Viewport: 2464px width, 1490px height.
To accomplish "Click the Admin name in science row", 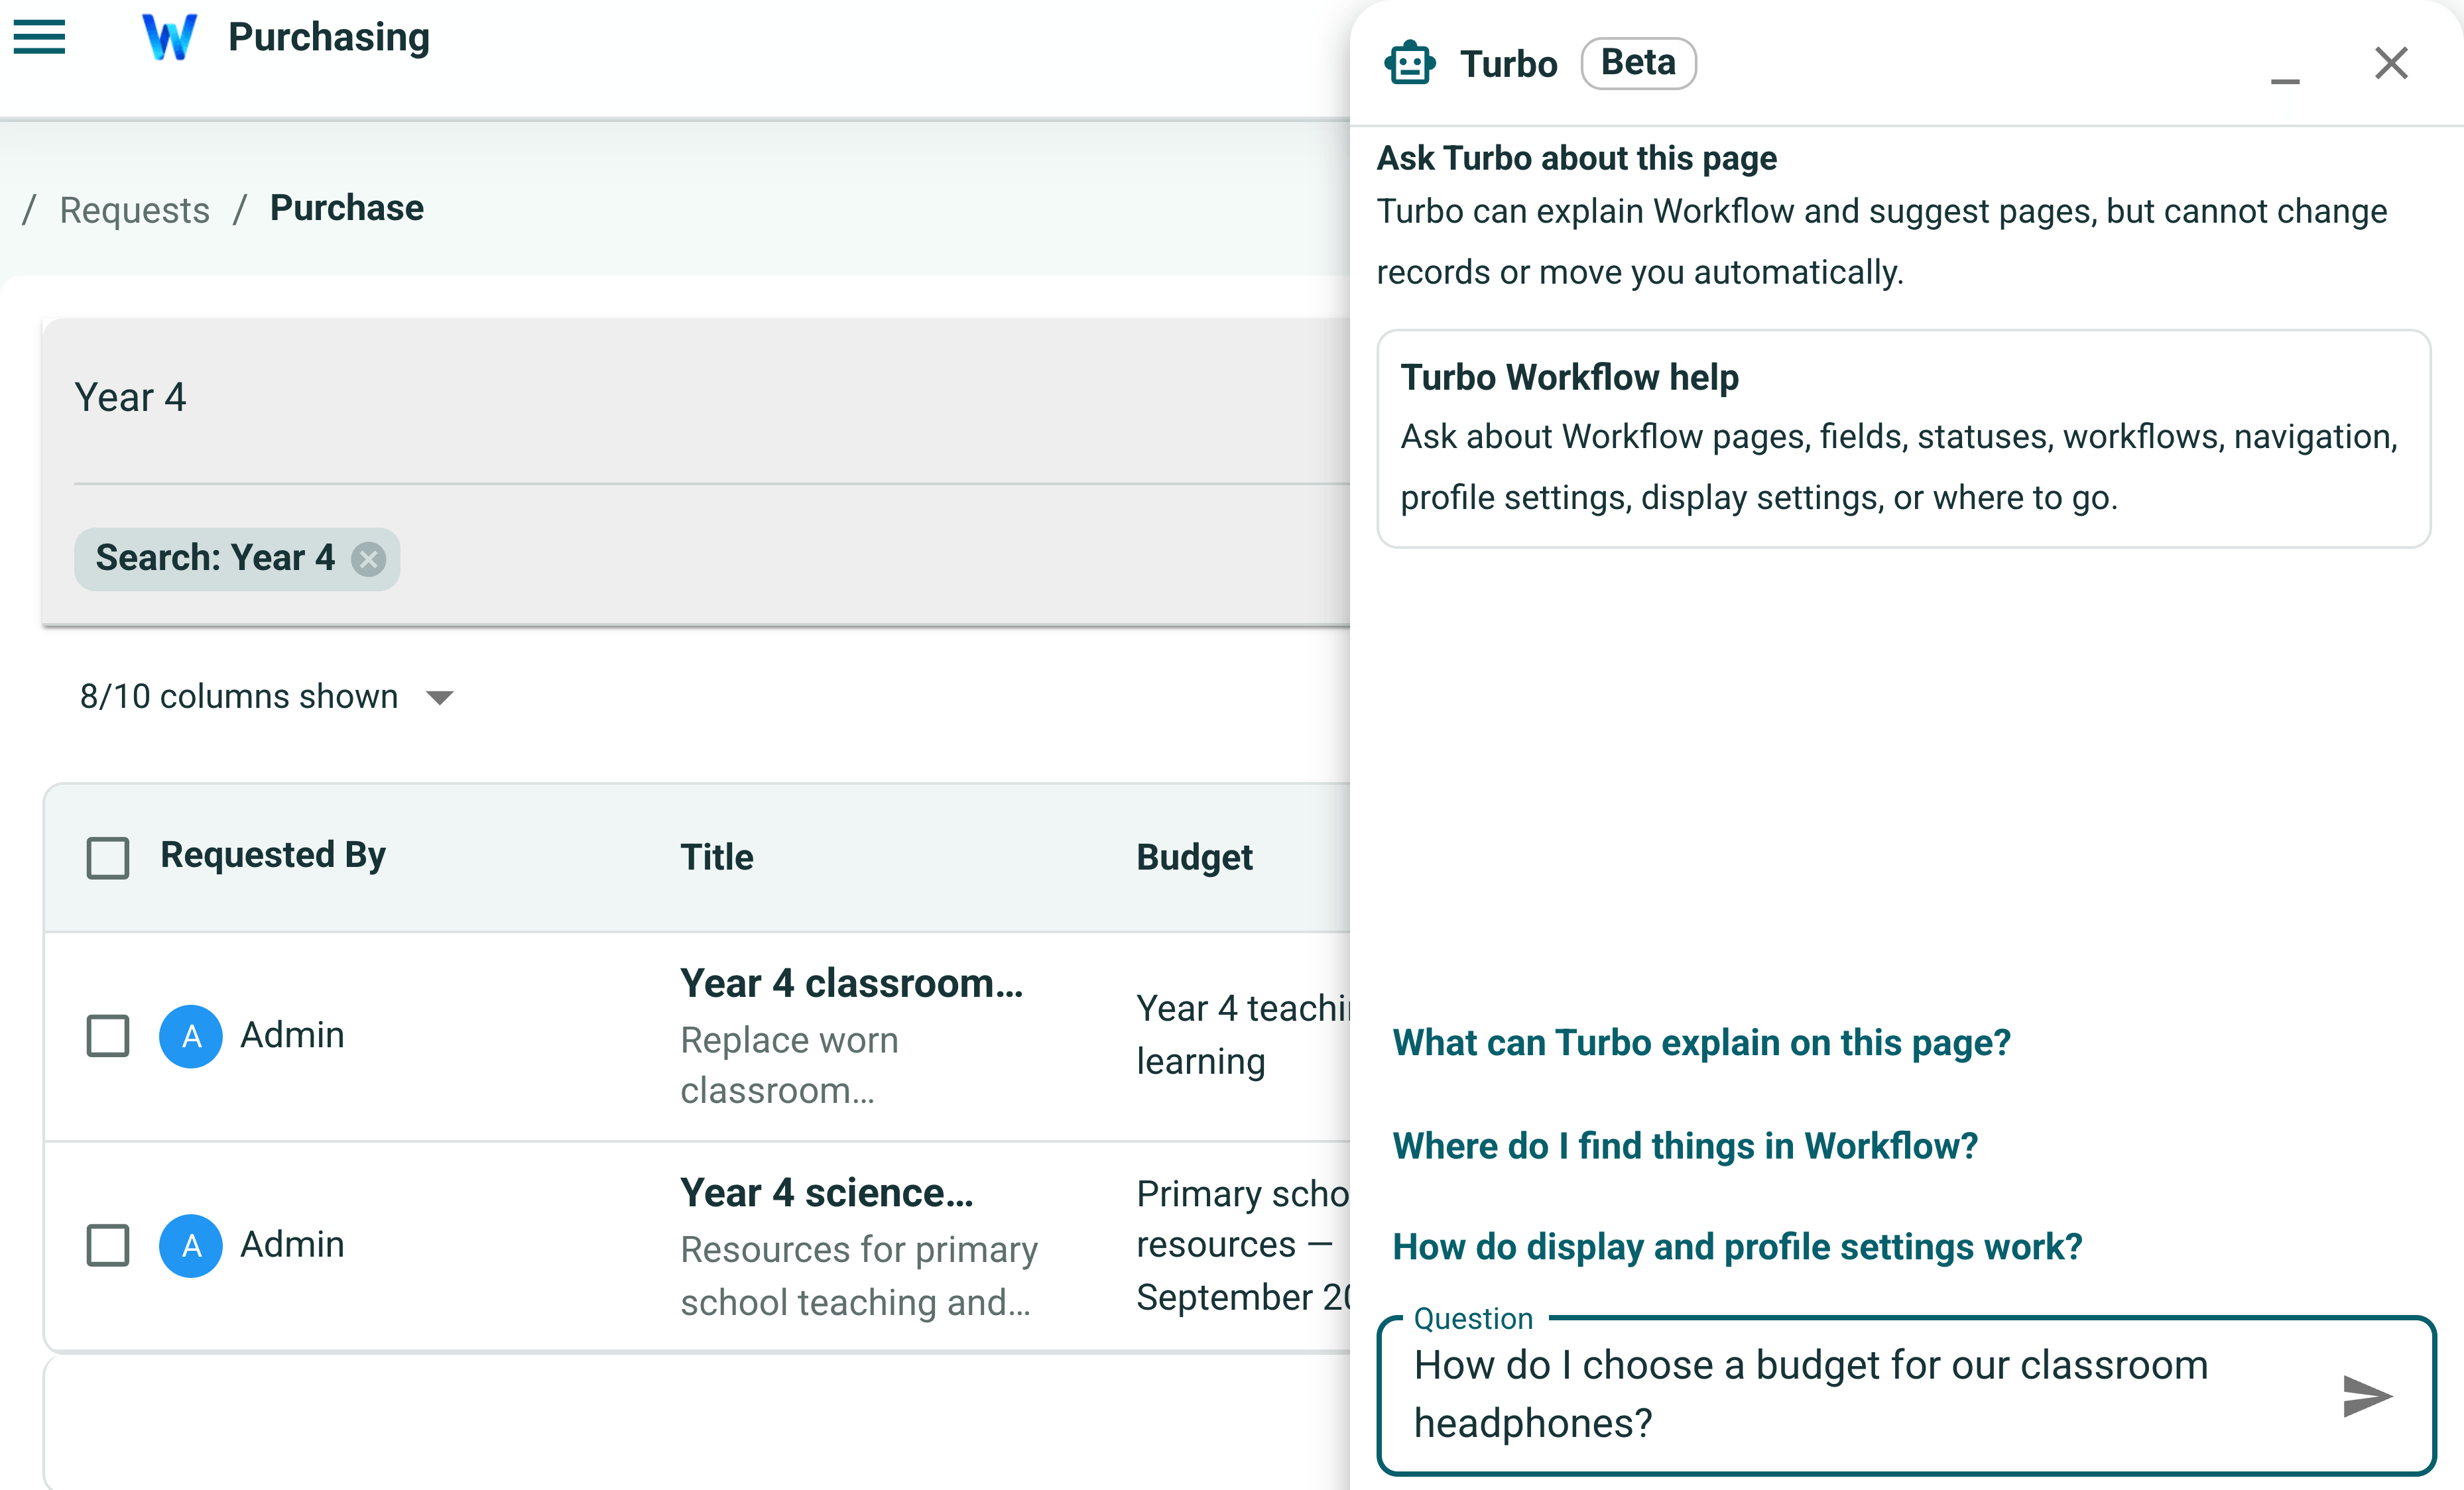I will pyautogui.click(x=292, y=1245).
